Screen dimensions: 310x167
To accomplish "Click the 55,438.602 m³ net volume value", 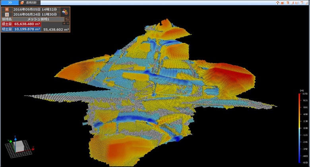I will point(56,29).
